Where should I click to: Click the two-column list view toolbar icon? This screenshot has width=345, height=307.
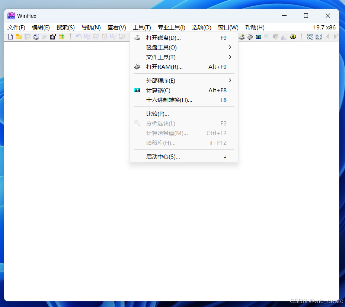(319, 37)
